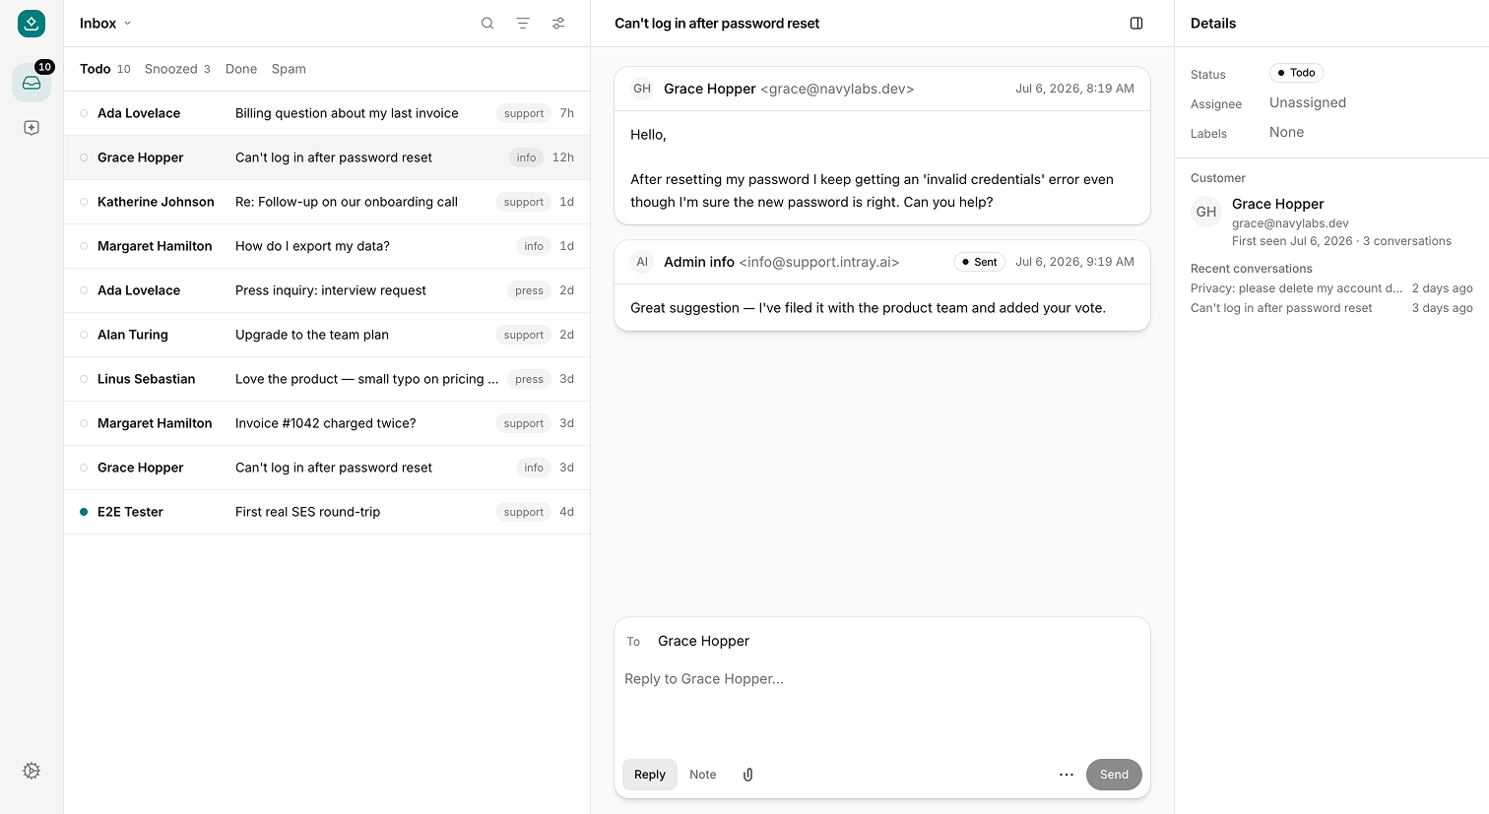The width and height of the screenshot is (1489, 814).
Task: Toggle status circle on Alan Turing row
Action: tap(84, 335)
